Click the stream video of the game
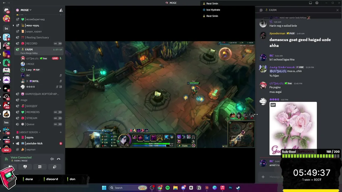Viewport: 342px width, 192px height. 160,94
